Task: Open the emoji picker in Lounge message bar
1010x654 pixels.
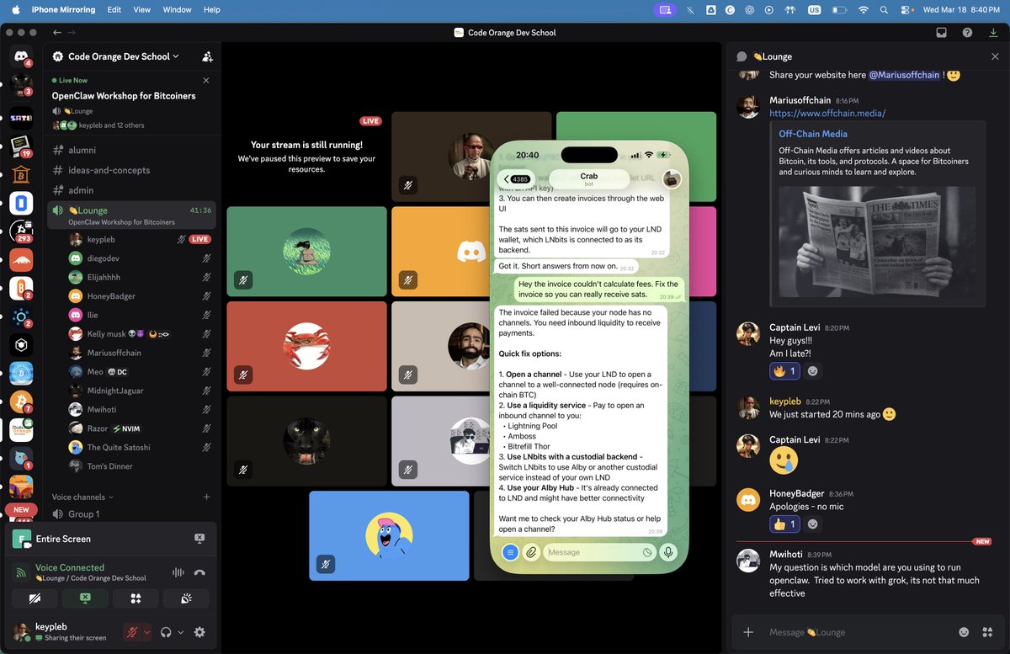Action: pyautogui.click(x=964, y=631)
